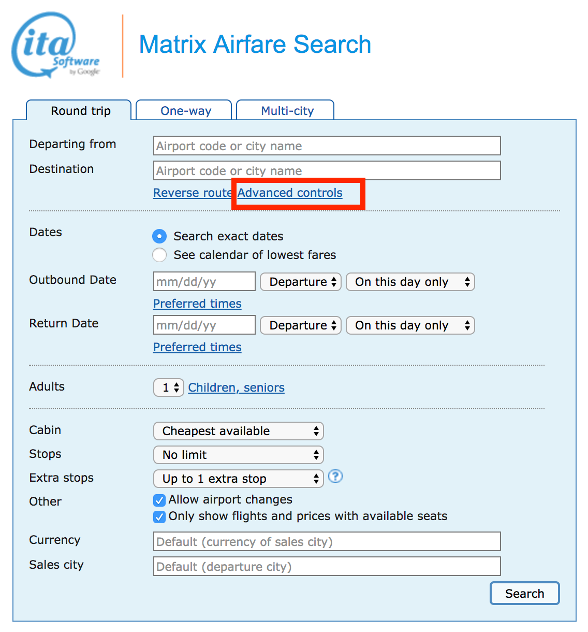588x632 pixels.
Task: Click the Reverse route link
Action: tap(193, 193)
